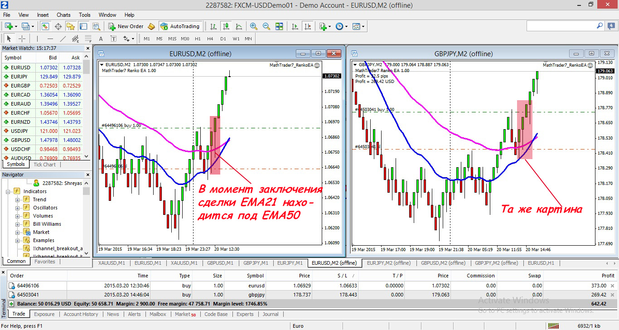Open the Favorites tab in Navigator
Screen dimensions: 619x330
pyautogui.click(x=45, y=262)
